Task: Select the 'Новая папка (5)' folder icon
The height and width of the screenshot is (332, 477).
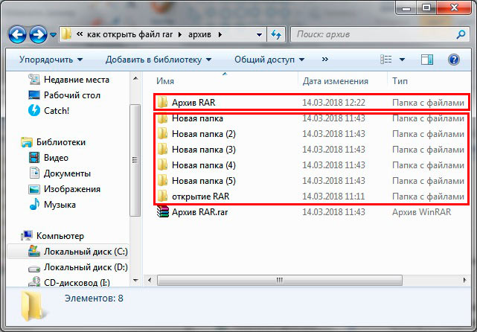Action: pos(162,180)
